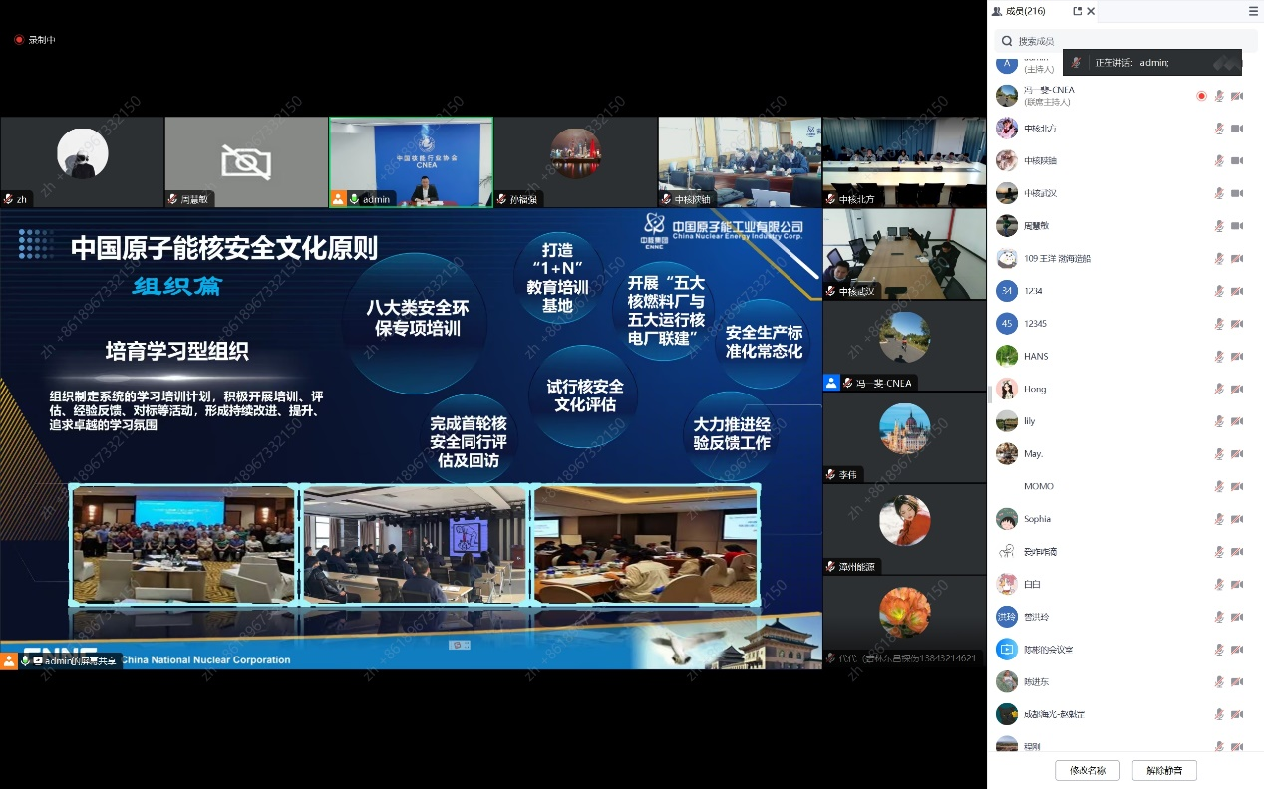The image size is (1264, 789).
Task: Pop out the members panel window
Action: coord(1077,11)
